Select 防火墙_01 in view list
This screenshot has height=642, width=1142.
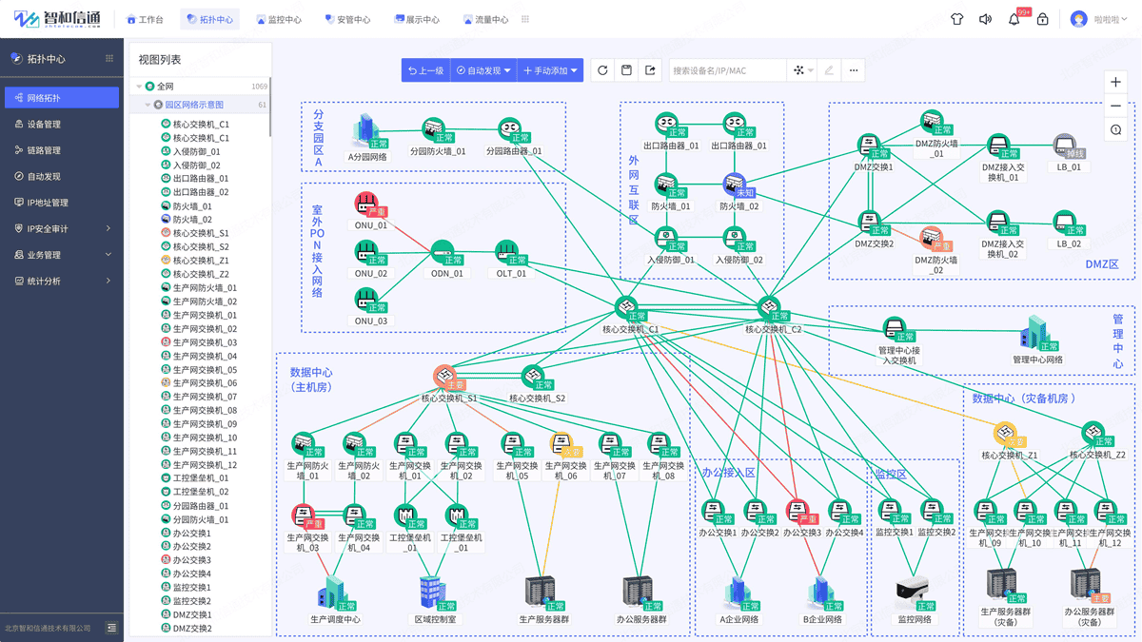(192, 205)
